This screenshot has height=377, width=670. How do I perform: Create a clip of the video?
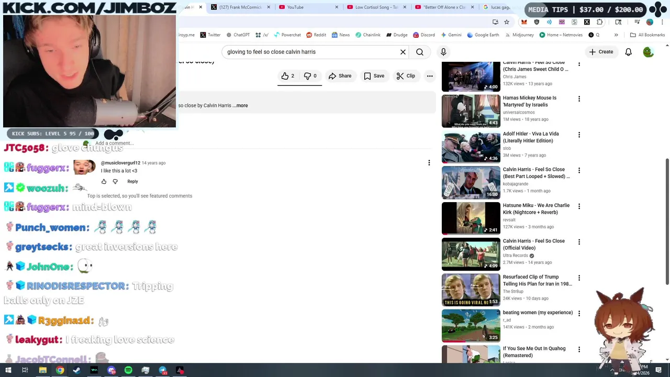[406, 76]
